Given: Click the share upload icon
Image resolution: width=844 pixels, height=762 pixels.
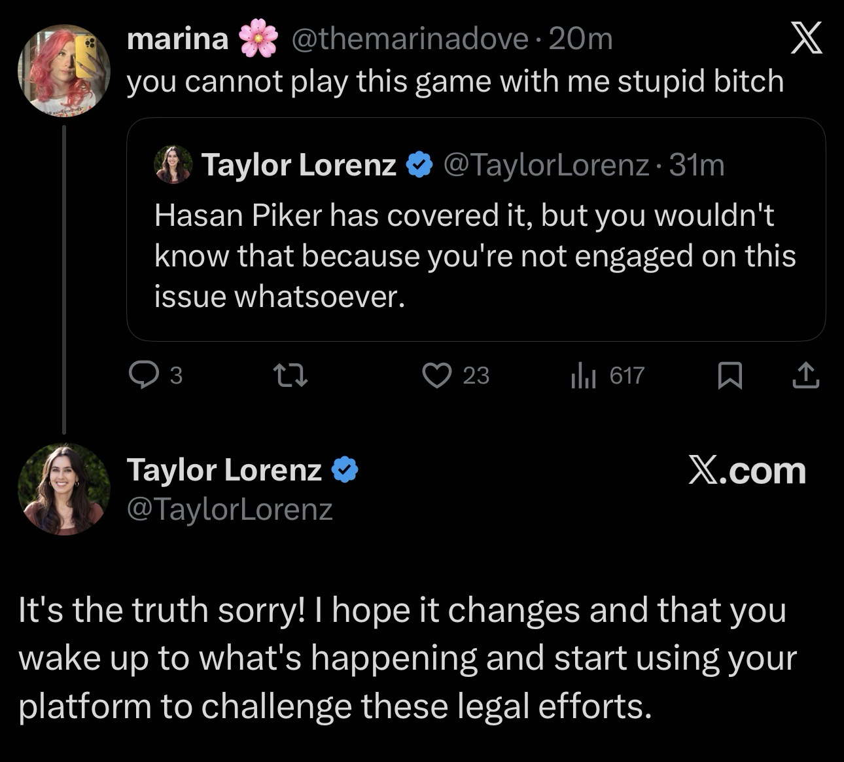Looking at the screenshot, I should tap(805, 376).
